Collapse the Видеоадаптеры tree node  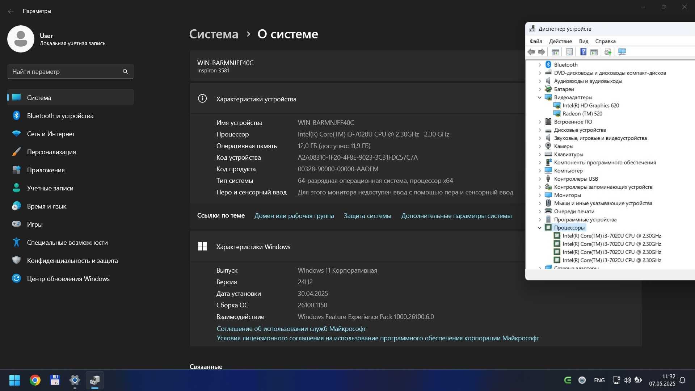coord(539,97)
